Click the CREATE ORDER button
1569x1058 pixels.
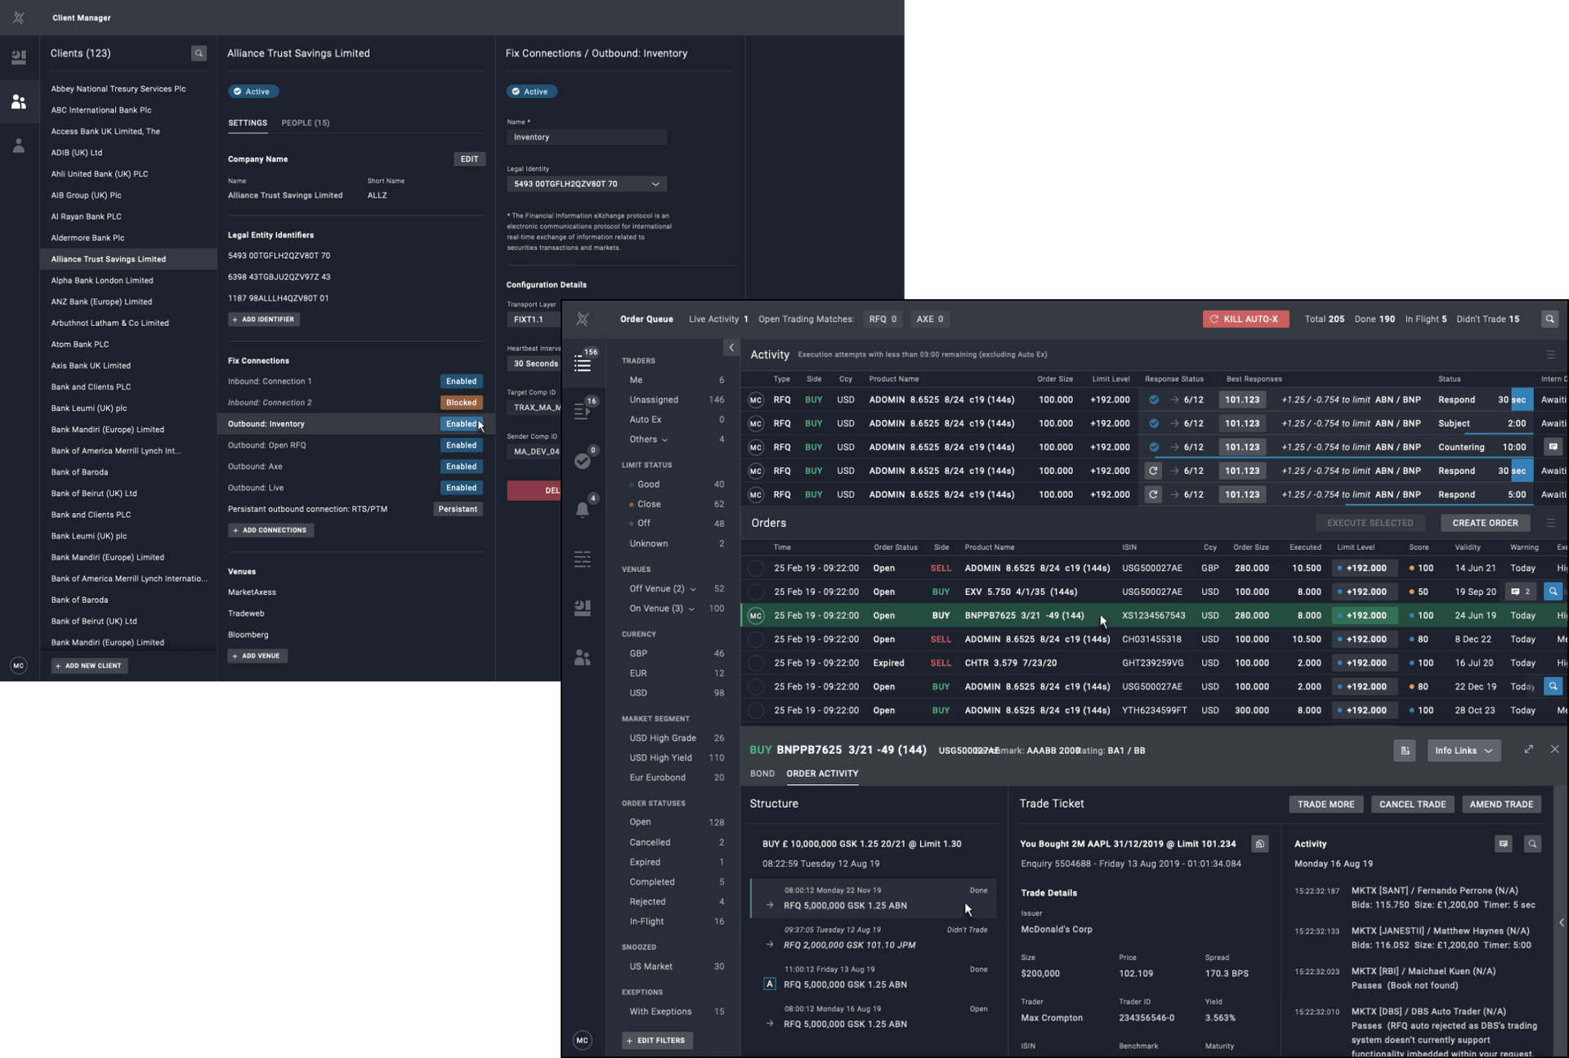pyautogui.click(x=1484, y=523)
